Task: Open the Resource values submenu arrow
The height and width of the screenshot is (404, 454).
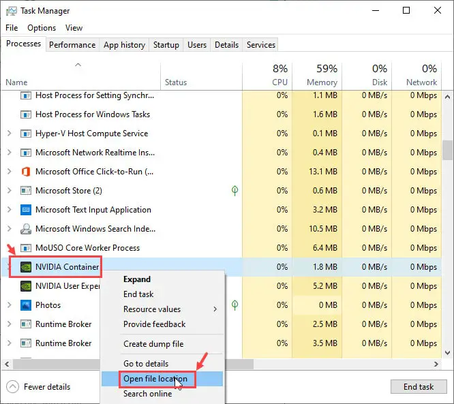Action: 215,309
